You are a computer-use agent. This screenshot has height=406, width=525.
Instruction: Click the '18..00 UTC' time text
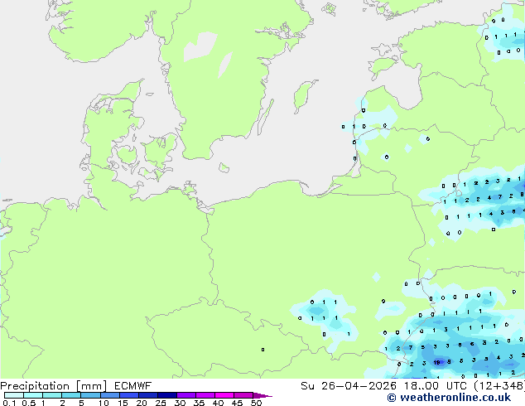[436, 386]
